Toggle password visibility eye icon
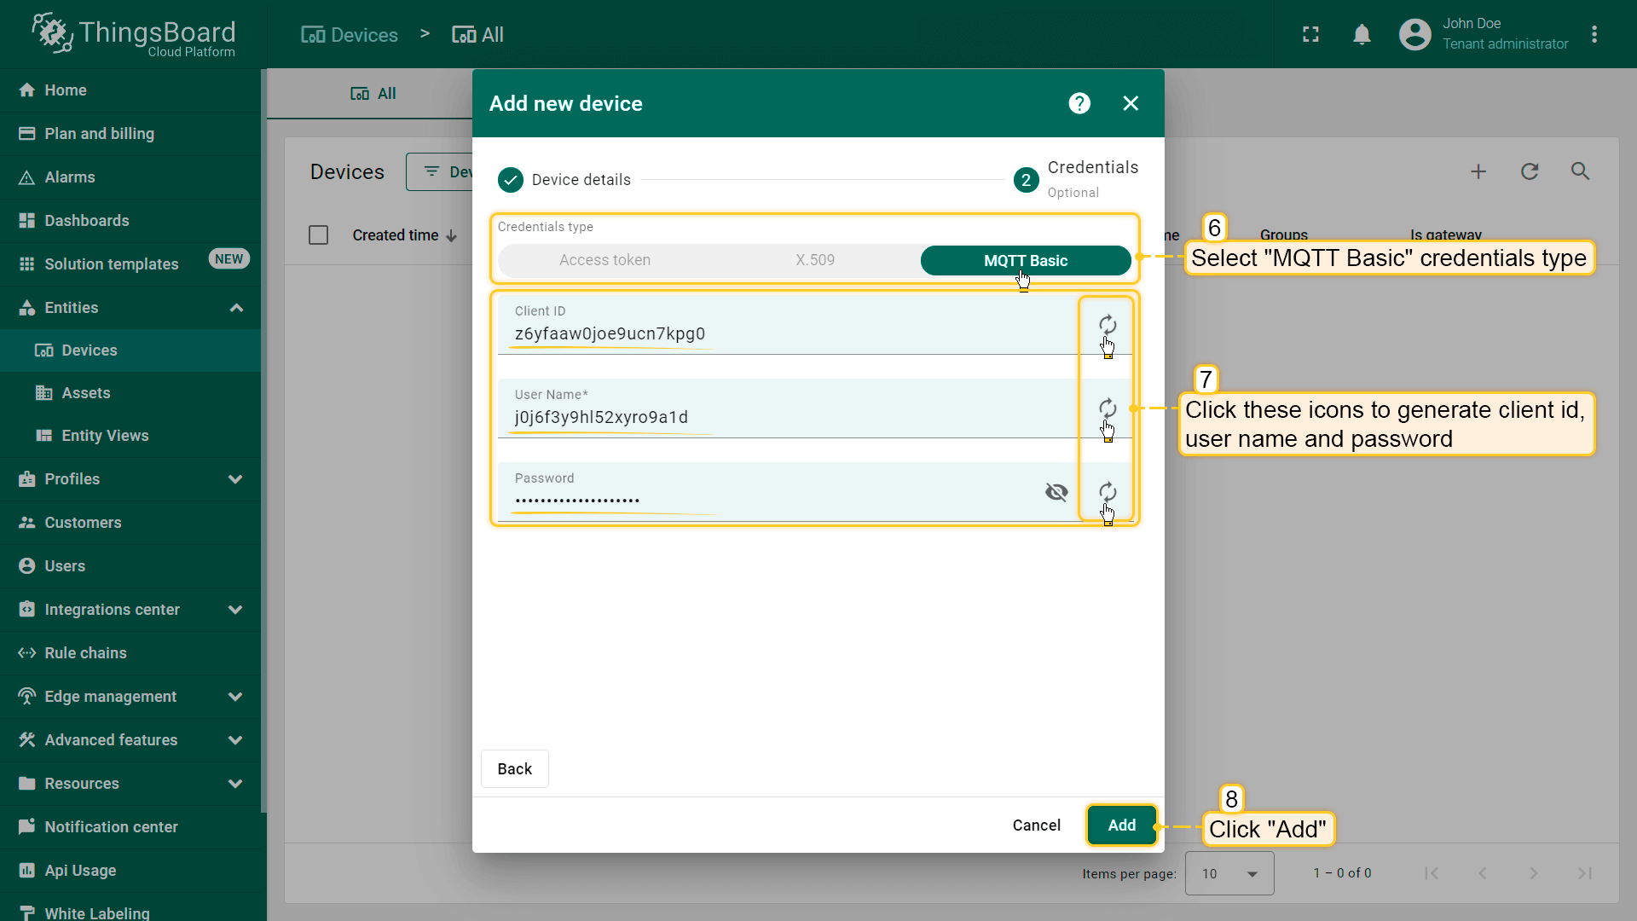The height and width of the screenshot is (921, 1637). 1056,492
